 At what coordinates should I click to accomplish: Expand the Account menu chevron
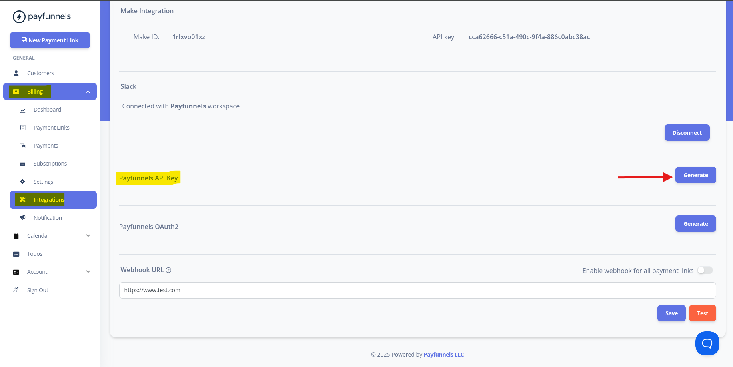point(88,272)
